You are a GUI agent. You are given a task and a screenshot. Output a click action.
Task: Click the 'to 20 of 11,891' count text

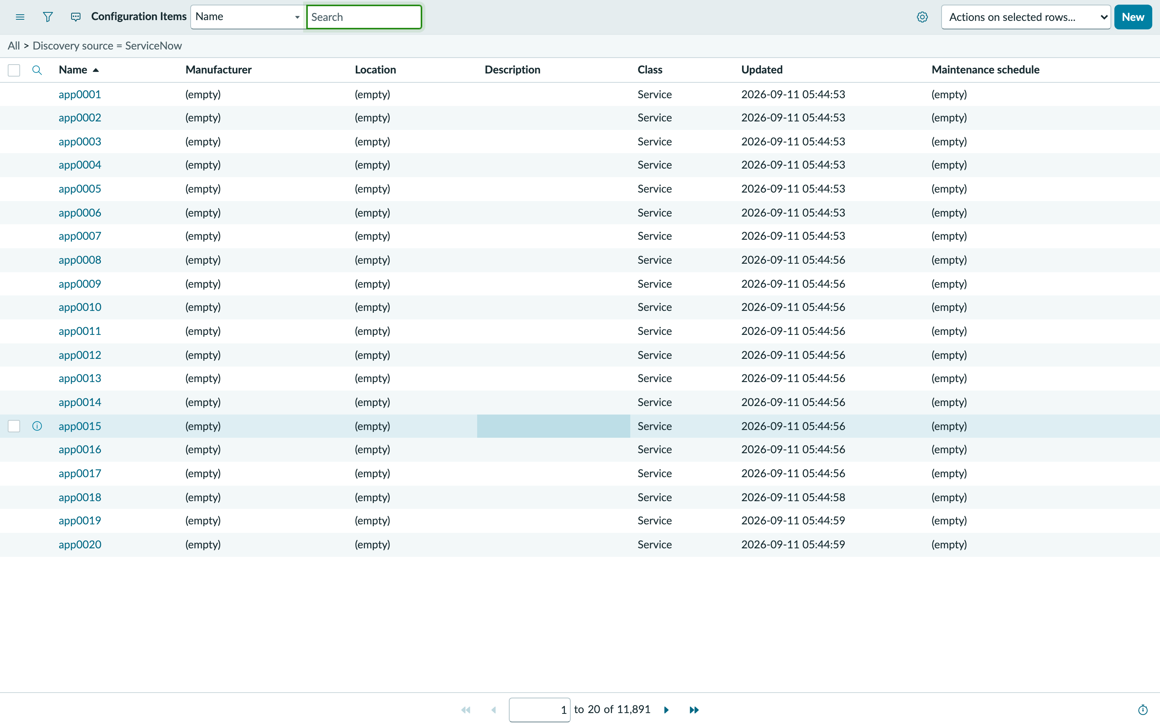point(612,710)
